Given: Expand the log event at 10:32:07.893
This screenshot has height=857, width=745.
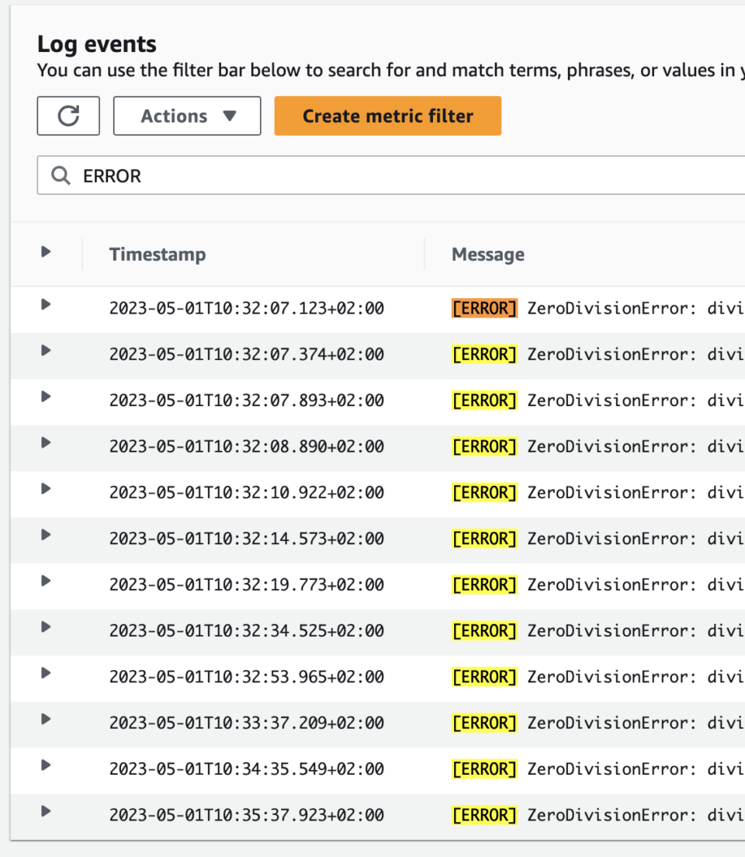Looking at the screenshot, I should click(46, 396).
